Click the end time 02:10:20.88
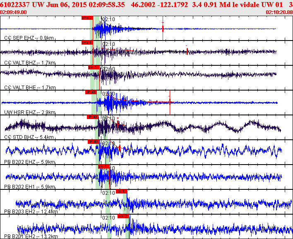293x239 pixels. pyautogui.click(x=279, y=12)
